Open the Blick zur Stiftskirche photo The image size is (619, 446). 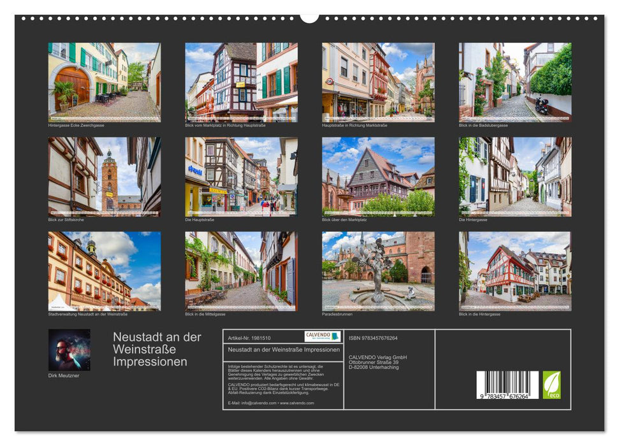105,176
